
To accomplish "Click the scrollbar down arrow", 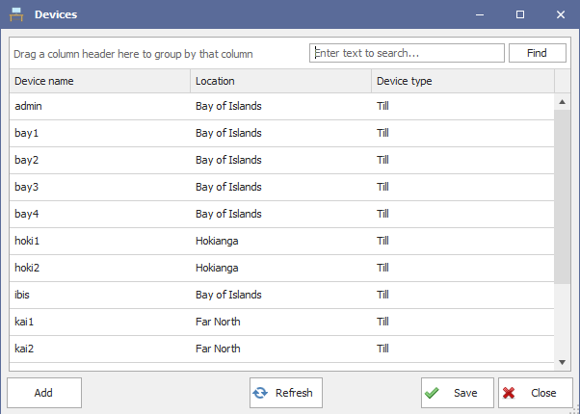I will 563,362.
